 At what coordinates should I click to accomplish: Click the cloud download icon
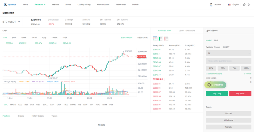(244, 4)
